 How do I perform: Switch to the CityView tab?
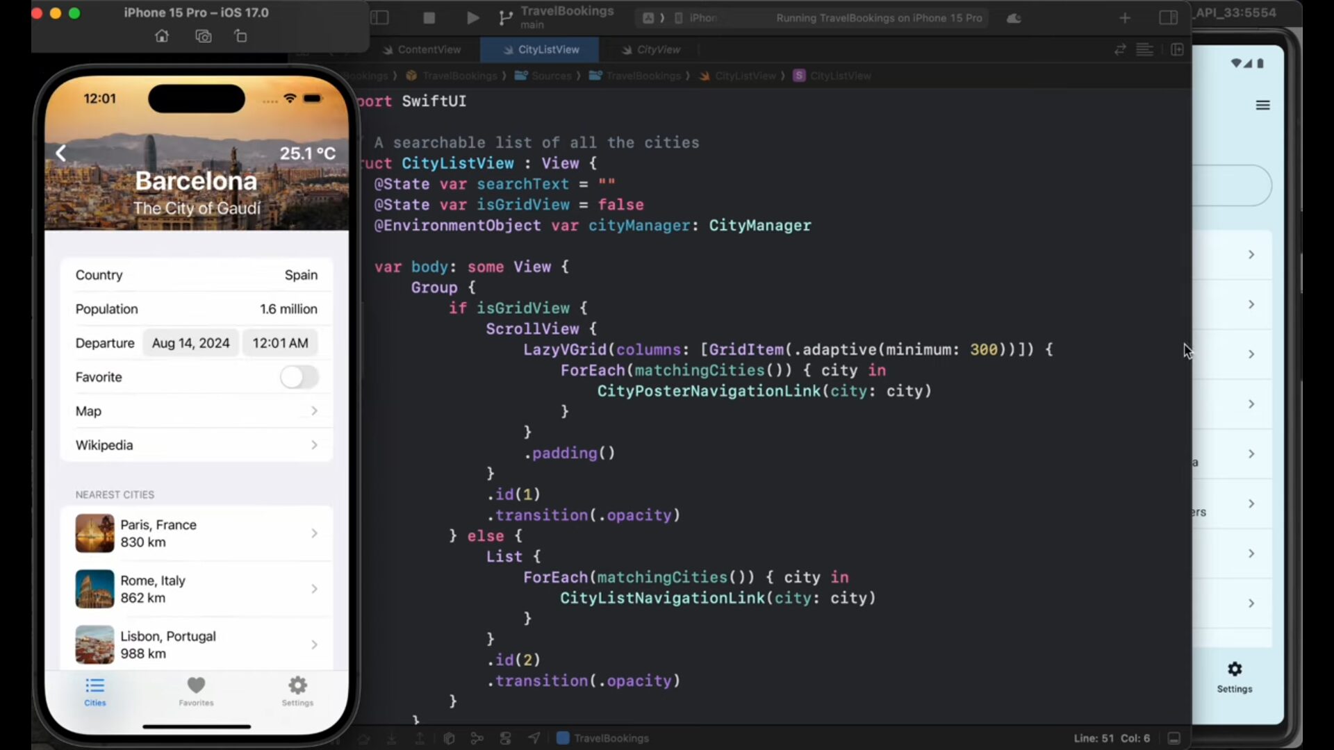[651, 50]
